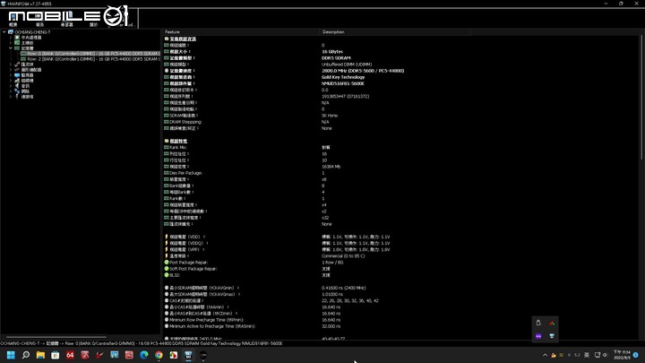The width and height of the screenshot is (645, 363).
Task: Select the 2800.0 MHz DDR5-5600 speed value
Action: (363, 71)
